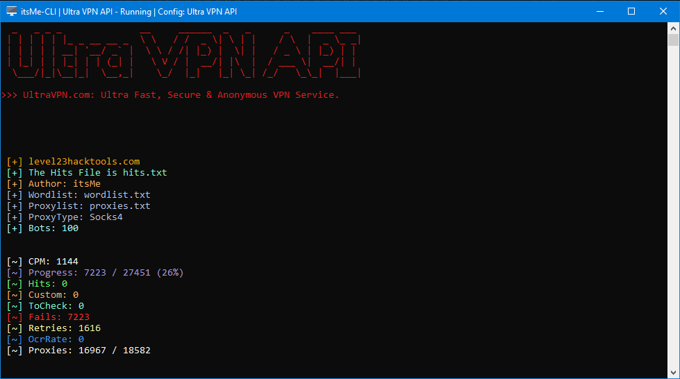Click the 'Progress: 7223 / 27451 (26%)' line
680x379 pixels.
95,273
